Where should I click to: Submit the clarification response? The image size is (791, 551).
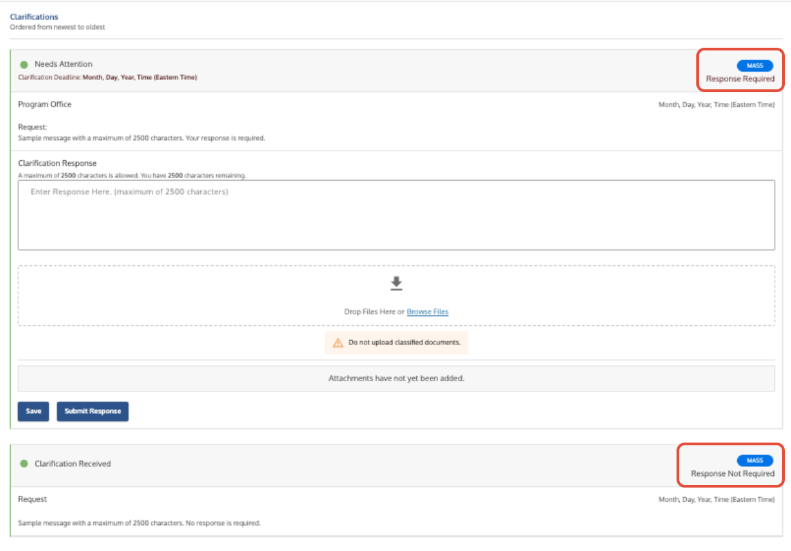point(93,411)
